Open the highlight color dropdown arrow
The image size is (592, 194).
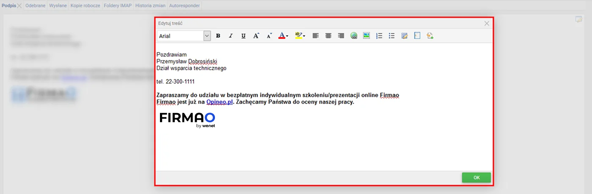[304, 36]
